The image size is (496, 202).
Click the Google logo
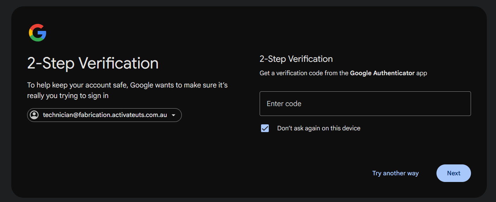37,33
